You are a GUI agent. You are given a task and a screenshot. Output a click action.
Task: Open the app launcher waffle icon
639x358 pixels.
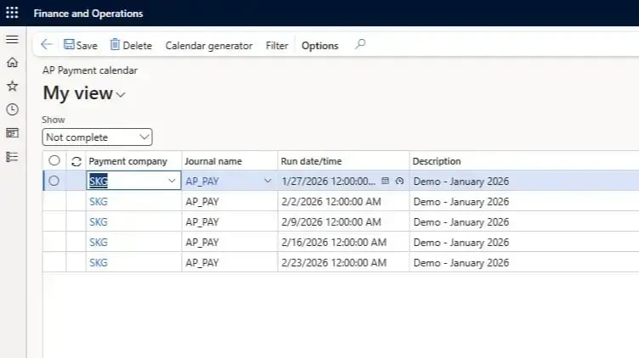[12, 13]
